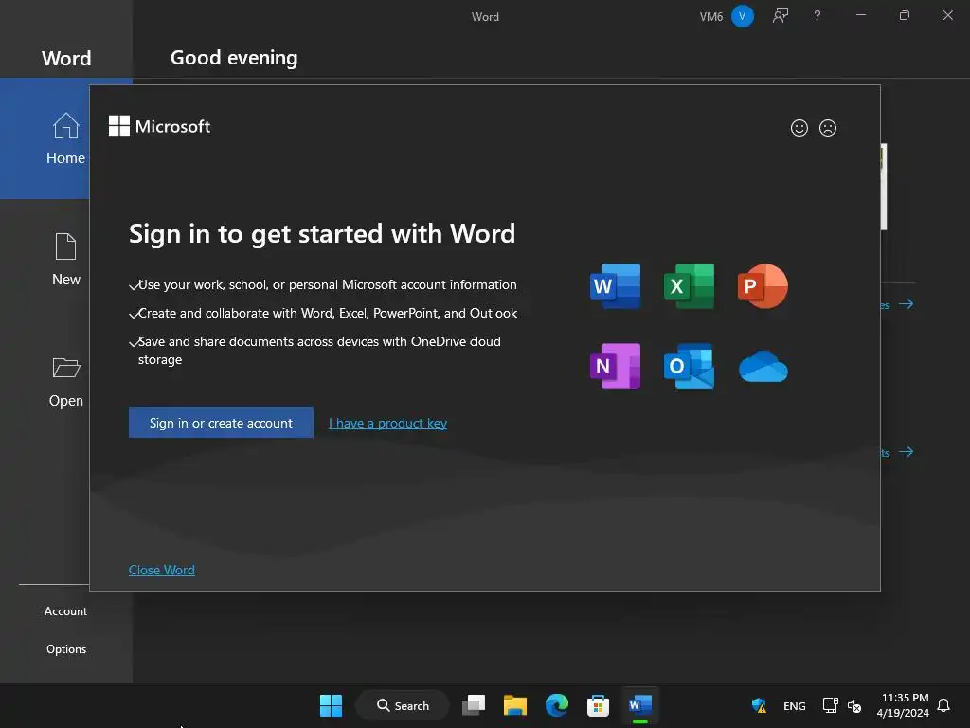This screenshot has width=970, height=728.
Task: Open Options in the Word sidebar
Action: [65, 648]
